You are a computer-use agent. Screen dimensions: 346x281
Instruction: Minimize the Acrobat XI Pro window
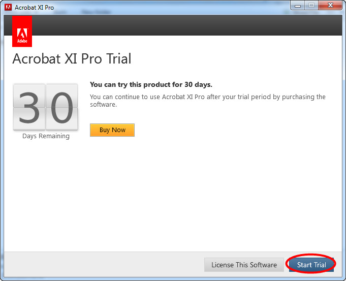[x=297, y=6]
